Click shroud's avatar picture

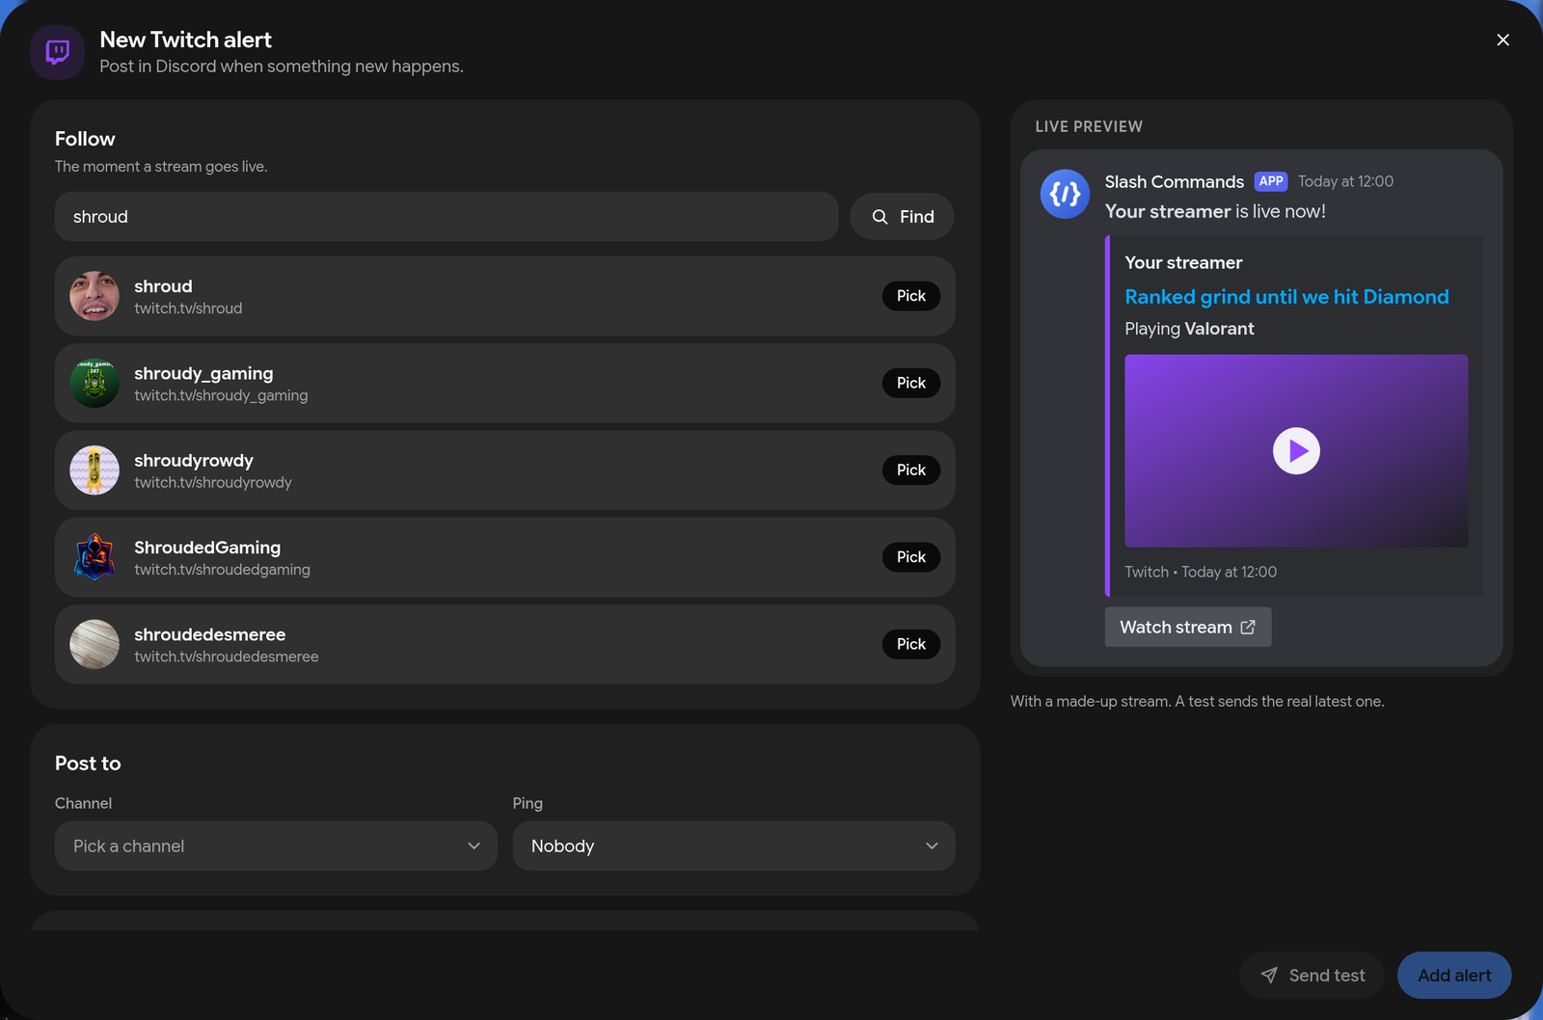(x=95, y=296)
